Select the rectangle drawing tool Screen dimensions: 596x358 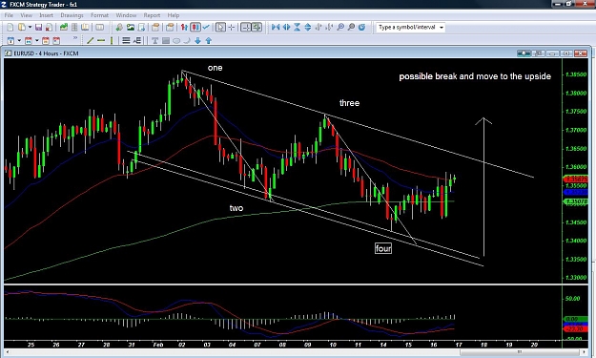coord(166,40)
